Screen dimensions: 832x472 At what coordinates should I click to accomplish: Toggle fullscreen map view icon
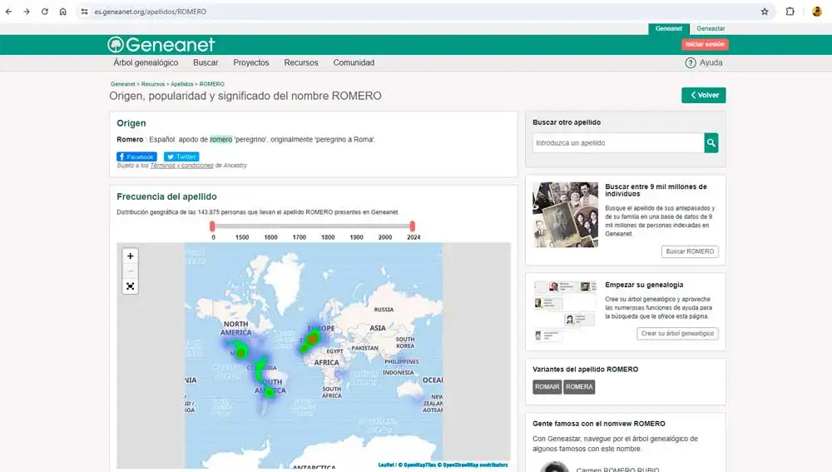click(x=131, y=286)
